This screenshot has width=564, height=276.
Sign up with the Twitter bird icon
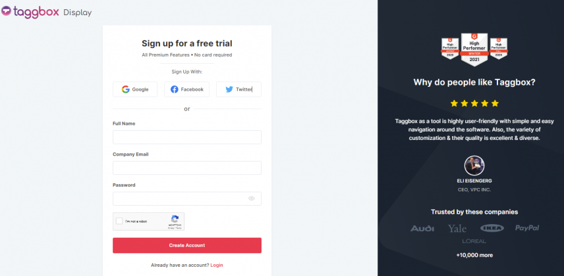(x=229, y=89)
